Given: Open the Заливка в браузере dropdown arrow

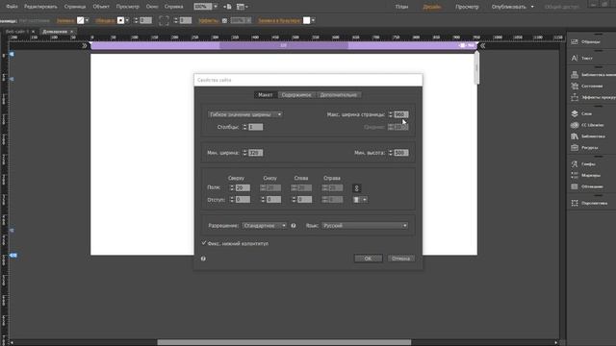Looking at the screenshot, I should tap(313, 20).
